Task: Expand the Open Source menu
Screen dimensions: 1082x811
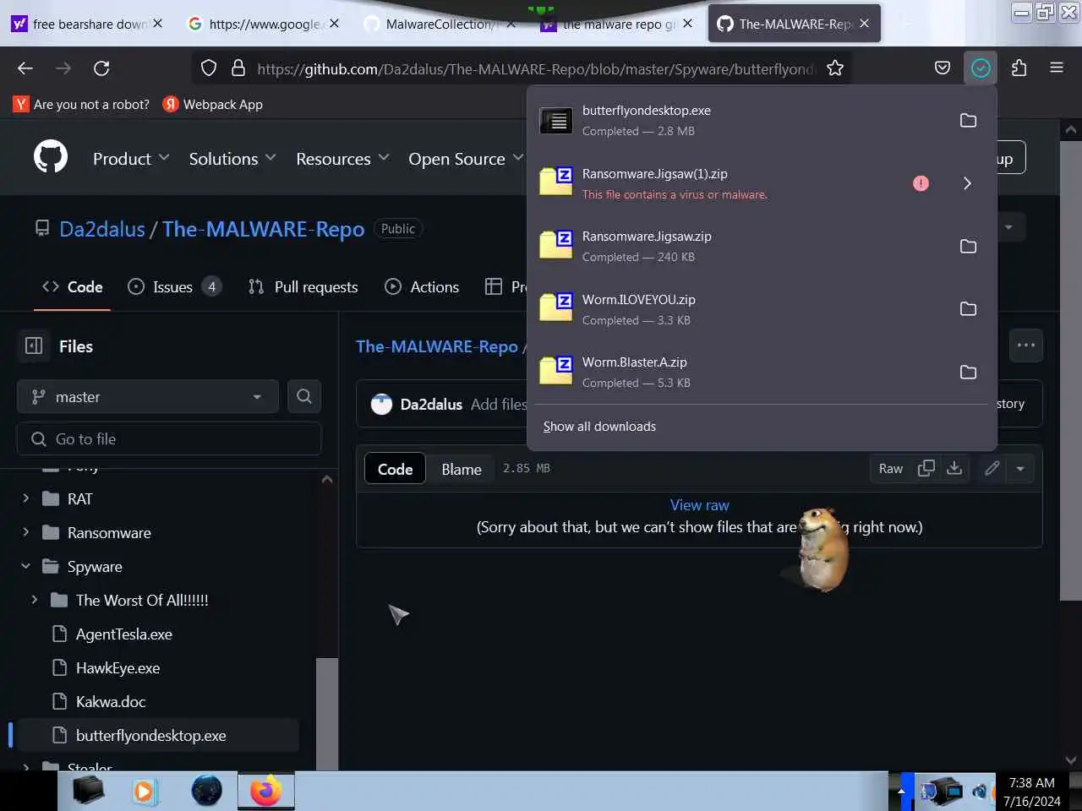Action: 466,159
